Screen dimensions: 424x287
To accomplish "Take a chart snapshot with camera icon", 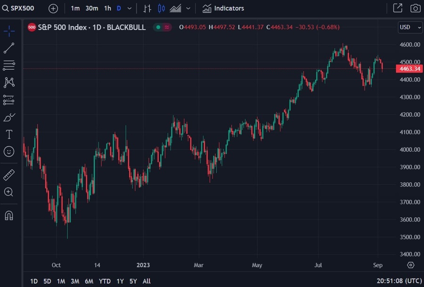I will tap(415, 8).
